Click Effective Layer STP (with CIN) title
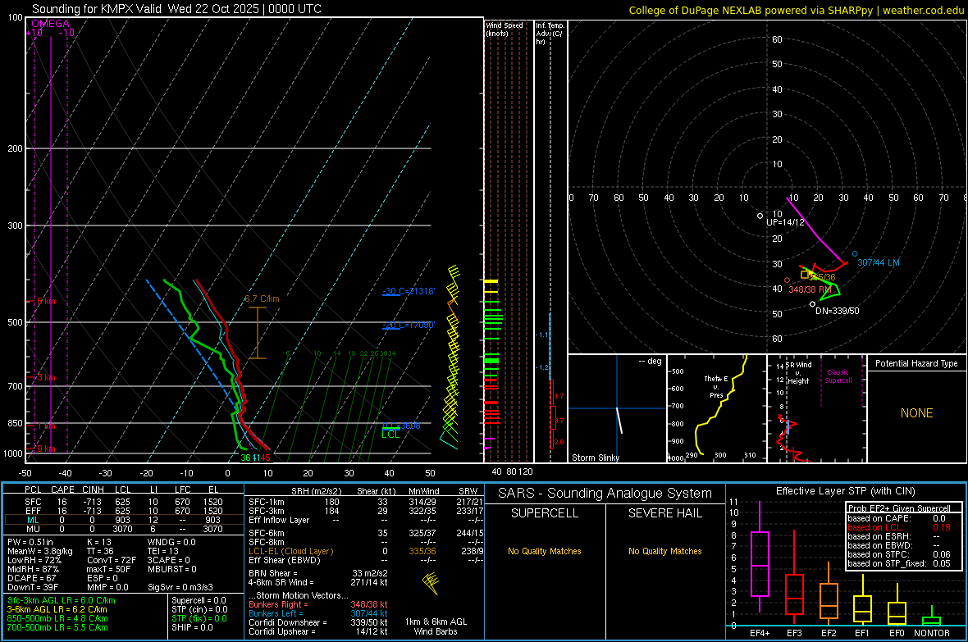The image size is (968, 642). [846, 491]
